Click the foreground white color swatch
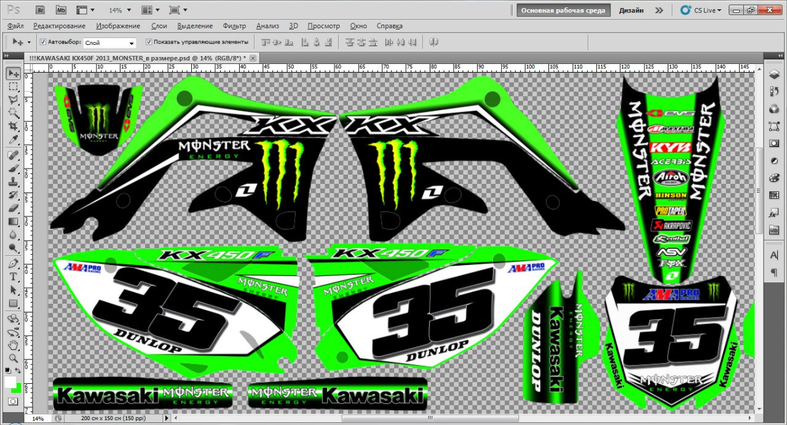Screen dimensions: 787x425 [10, 382]
